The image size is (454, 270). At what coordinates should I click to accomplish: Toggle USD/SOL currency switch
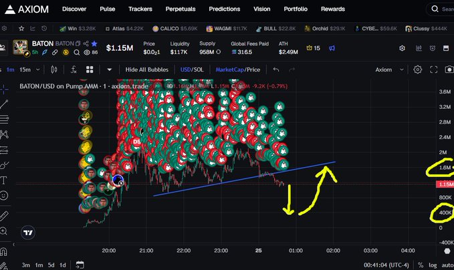(x=192, y=70)
